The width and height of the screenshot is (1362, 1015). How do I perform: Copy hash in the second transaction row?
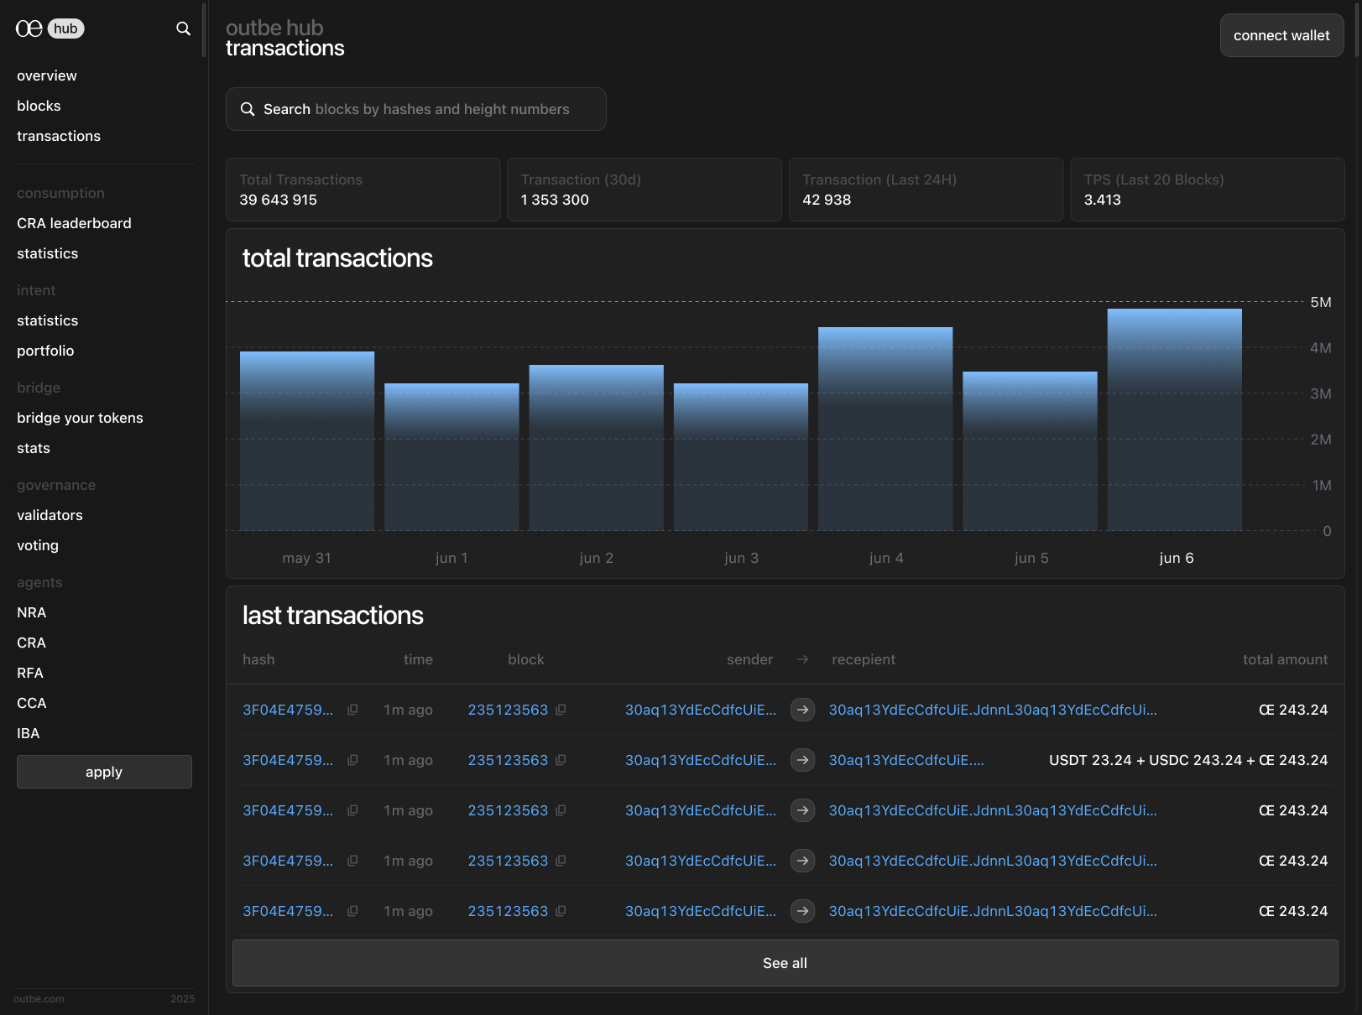(x=352, y=760)
